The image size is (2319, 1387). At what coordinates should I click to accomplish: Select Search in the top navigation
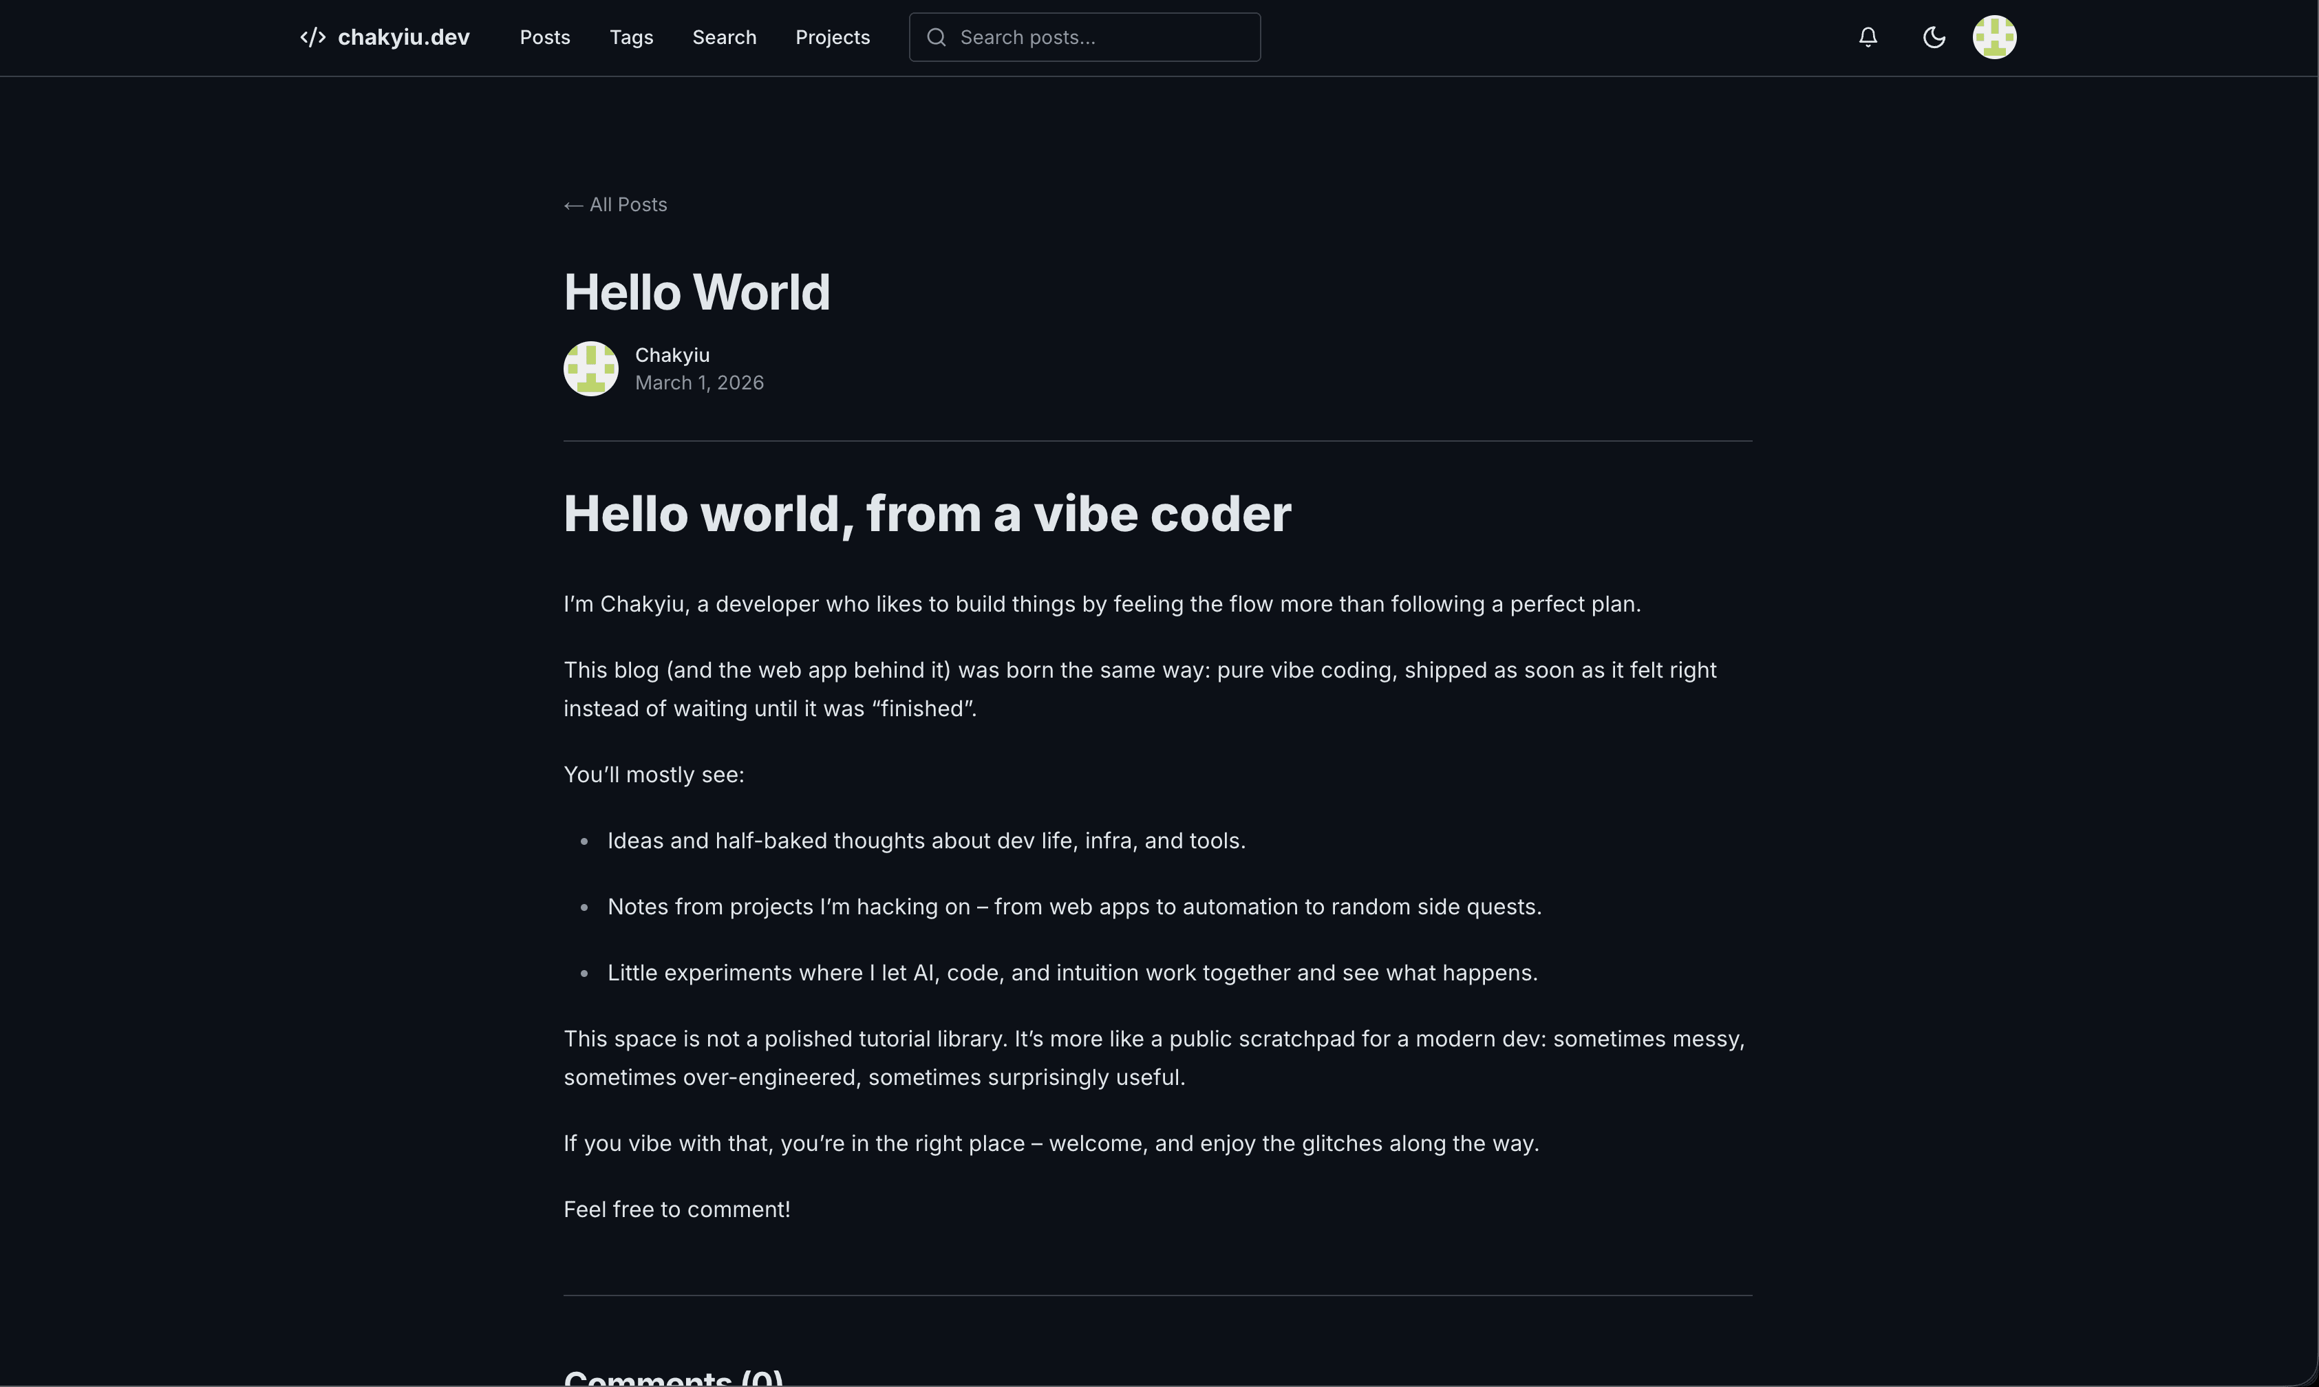pos(725,37)
